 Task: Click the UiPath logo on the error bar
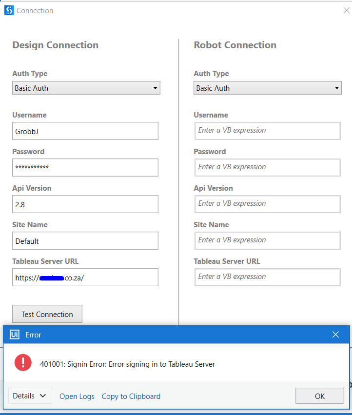point(14,335)
